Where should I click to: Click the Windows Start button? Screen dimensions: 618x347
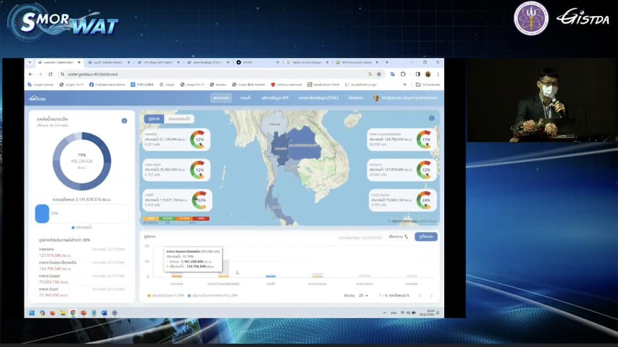tap(30, 313)
